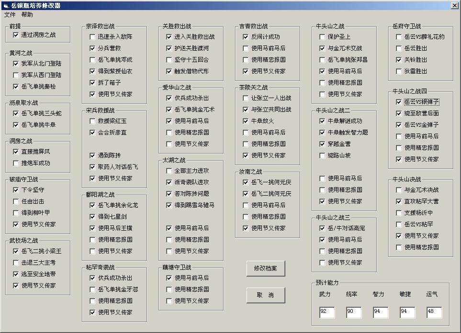
Task: Toggle 进入关胜救出战 checkbox
Action: 169,37
